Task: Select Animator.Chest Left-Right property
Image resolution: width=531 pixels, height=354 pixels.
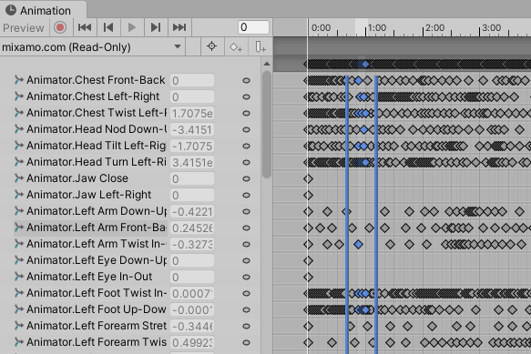Action: [93, 96]
